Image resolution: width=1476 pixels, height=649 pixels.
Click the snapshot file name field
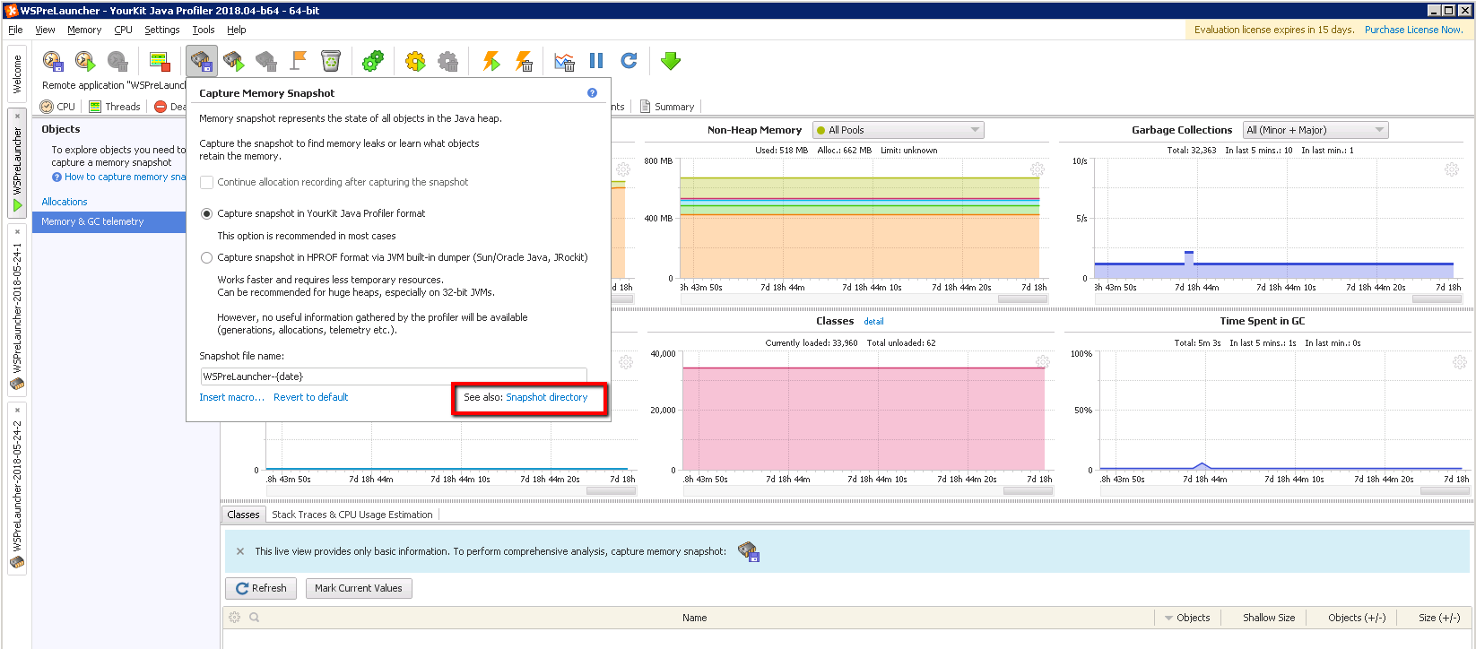(x=393, y=376)
